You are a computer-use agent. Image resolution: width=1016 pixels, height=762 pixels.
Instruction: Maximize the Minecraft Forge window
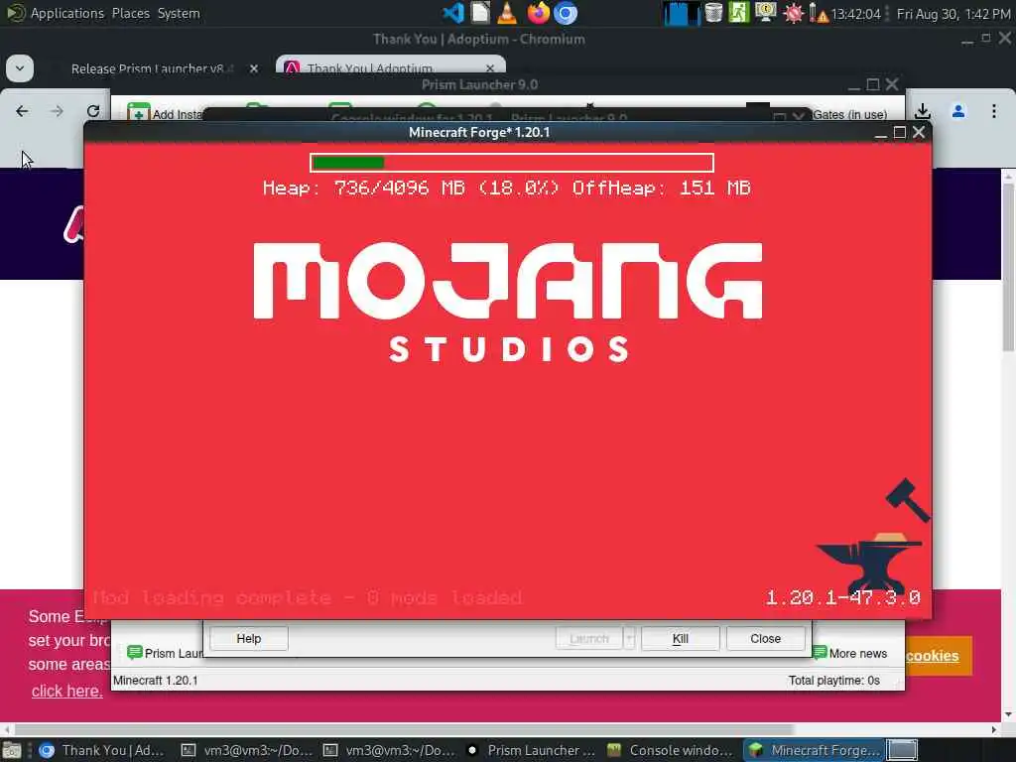tap(899, 132)
